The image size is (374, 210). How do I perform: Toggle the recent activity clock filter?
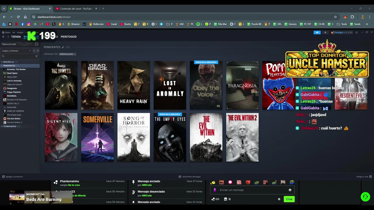tap(34, 51)
